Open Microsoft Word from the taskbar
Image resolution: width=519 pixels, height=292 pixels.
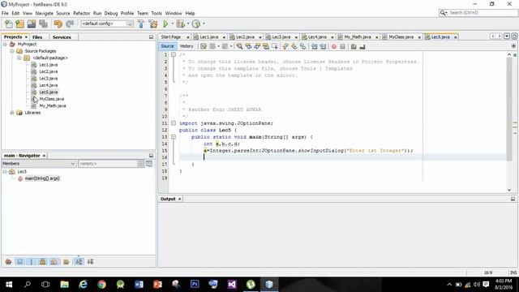(x=139, y=285)
